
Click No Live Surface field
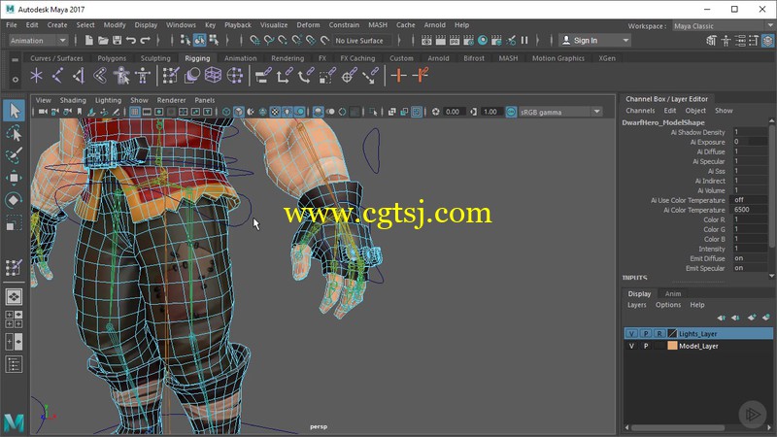(361, 41)
